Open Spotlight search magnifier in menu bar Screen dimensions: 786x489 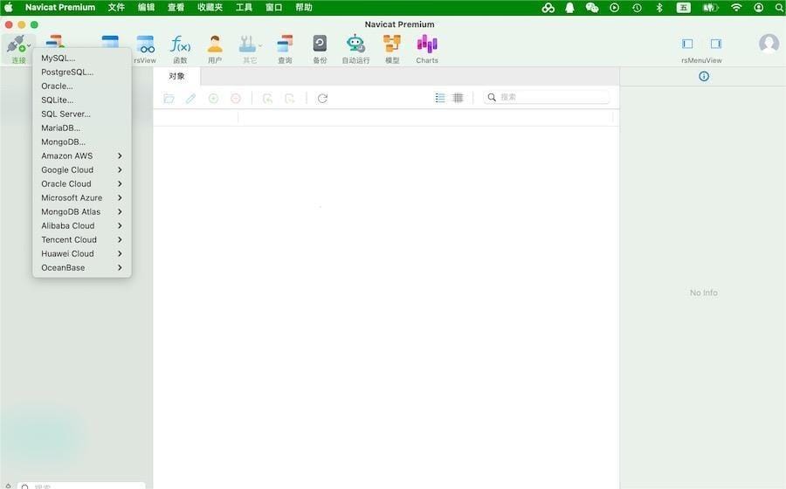780,8
